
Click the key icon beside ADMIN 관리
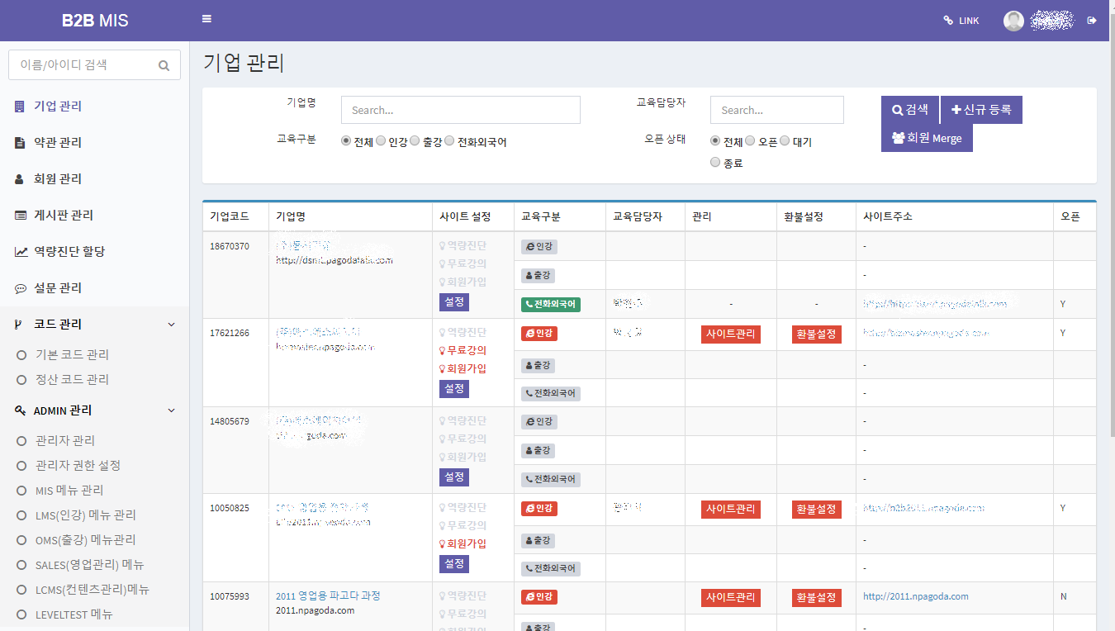(20, 410)
